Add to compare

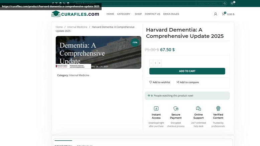[187, 82]
